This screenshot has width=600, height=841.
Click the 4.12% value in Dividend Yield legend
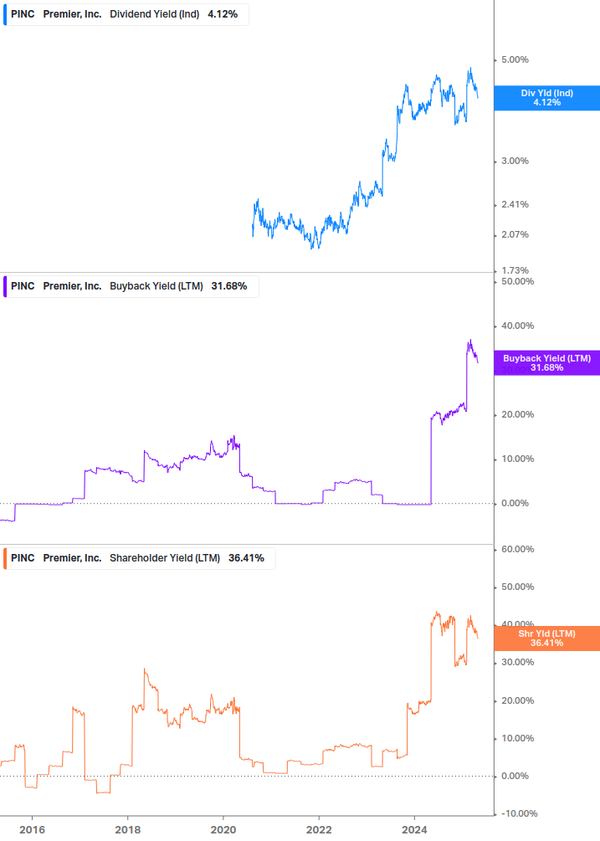pyautogui.click(x=223, y=14)
